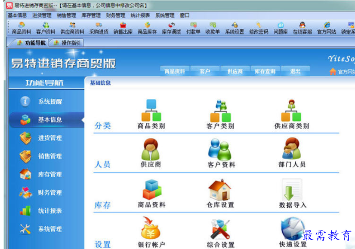Open 客户资料 people icon
The image size is (355, 249).
[221, 153]
